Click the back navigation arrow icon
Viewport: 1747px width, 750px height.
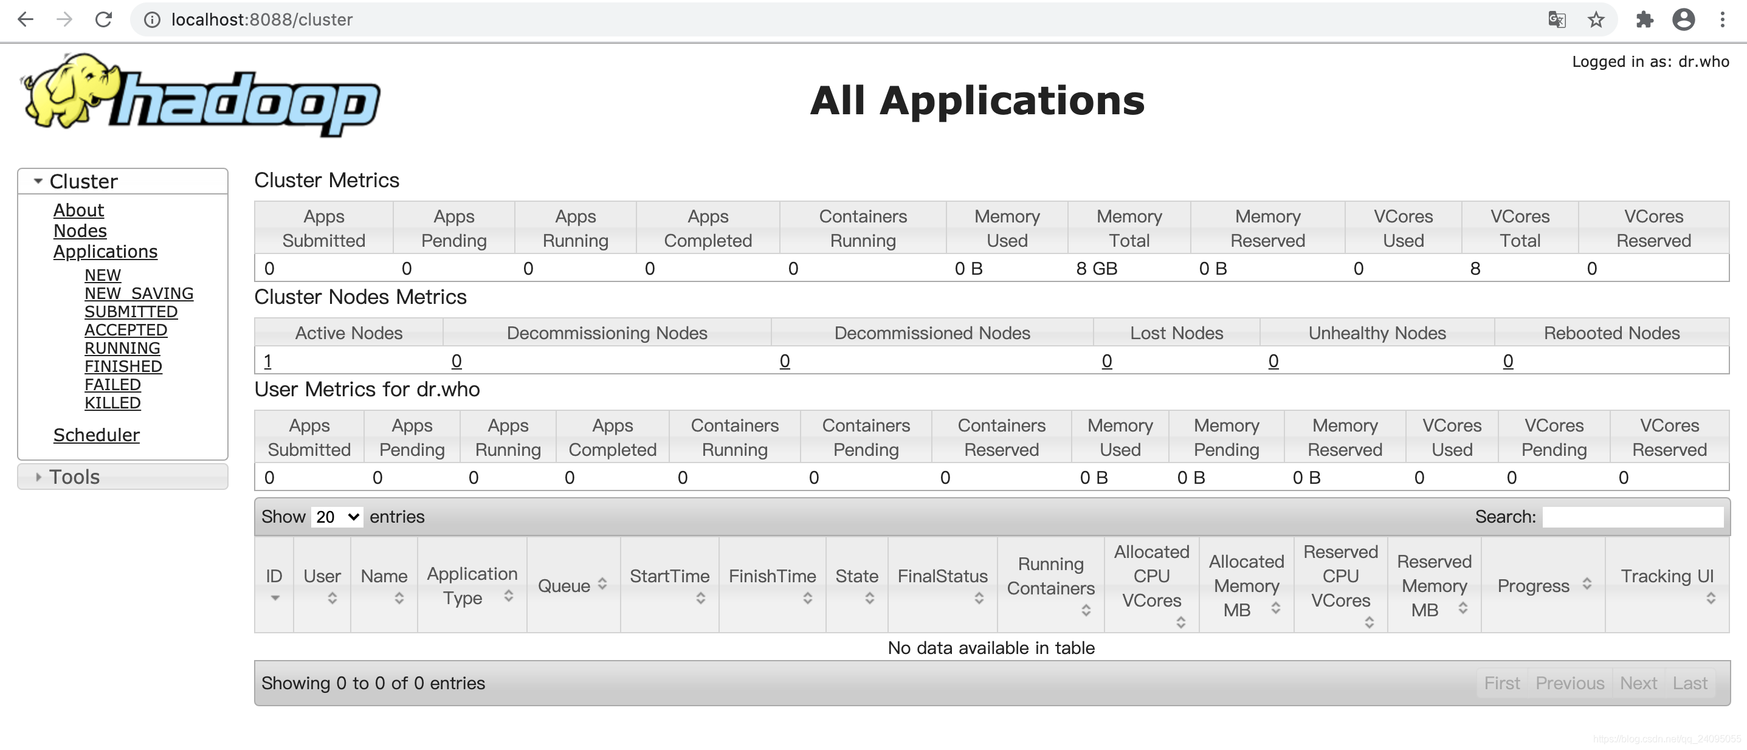click(28, 19)
